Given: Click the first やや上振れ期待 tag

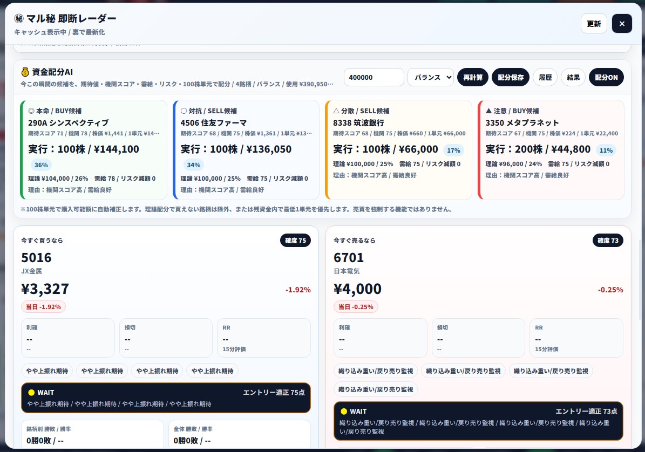Looking at the screenshot, I should (x=47, y=371).
